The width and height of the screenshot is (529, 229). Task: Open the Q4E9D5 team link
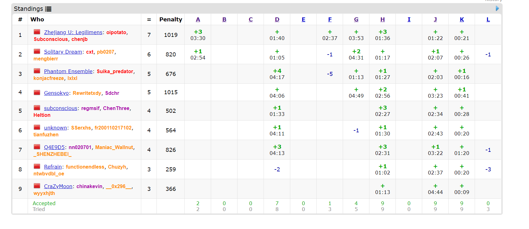click(x=54, y=147)
